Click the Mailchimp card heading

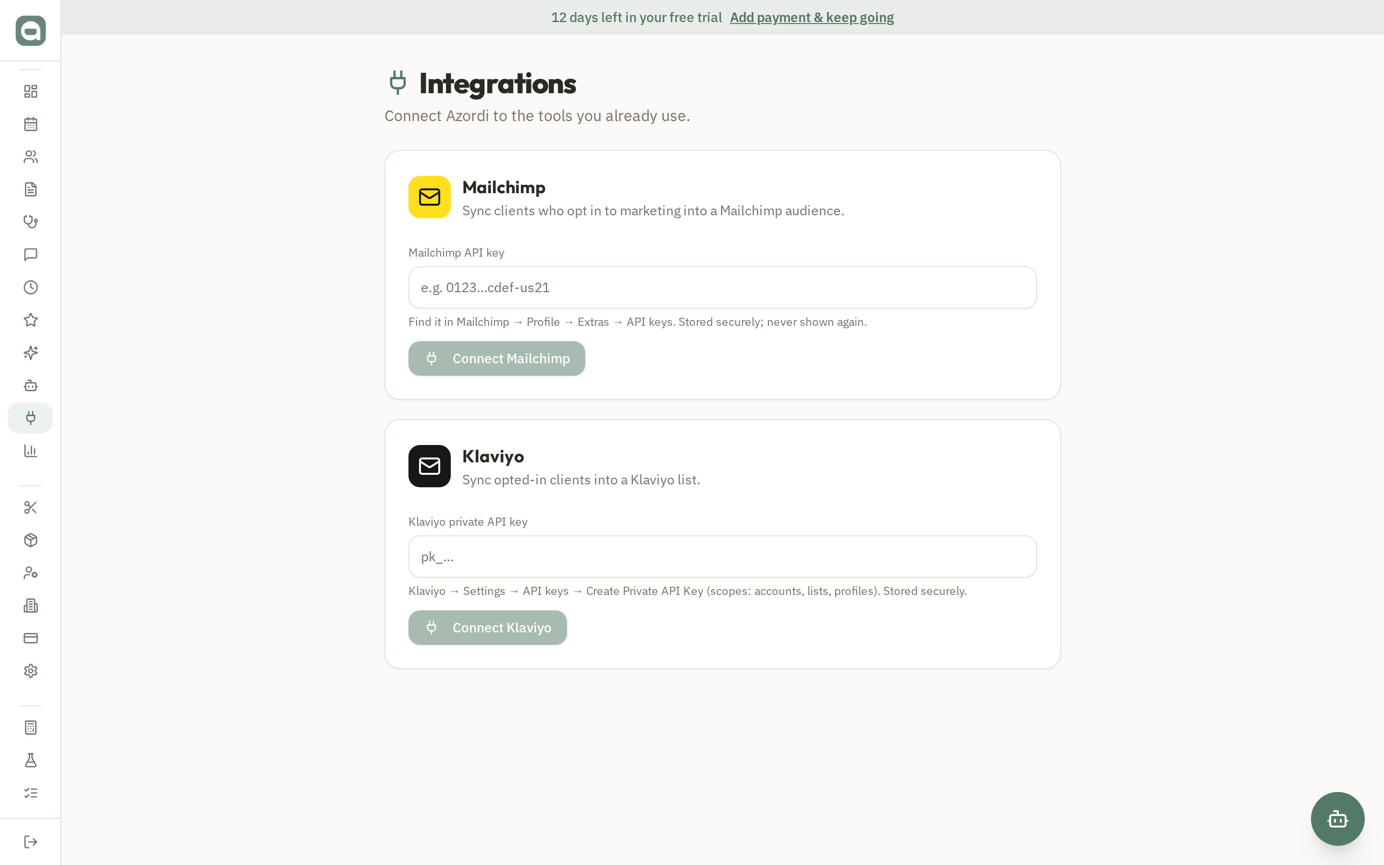(503, 187)
